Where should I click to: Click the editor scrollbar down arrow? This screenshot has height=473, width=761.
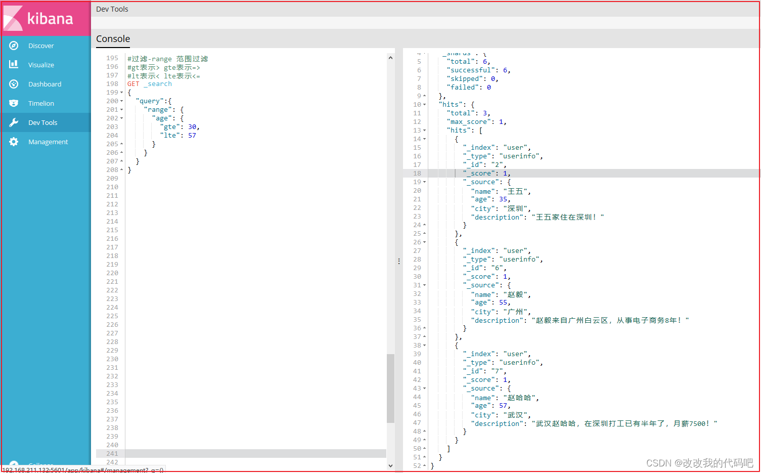pos(390,465)
